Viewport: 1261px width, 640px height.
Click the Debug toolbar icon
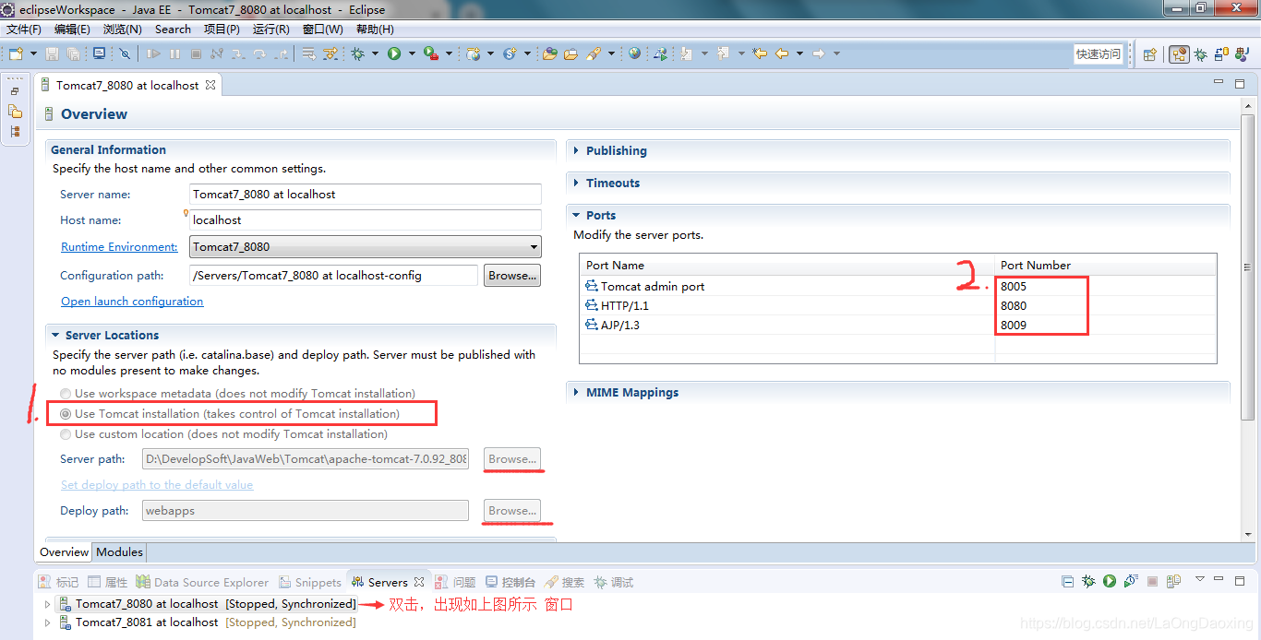point(357,53)
